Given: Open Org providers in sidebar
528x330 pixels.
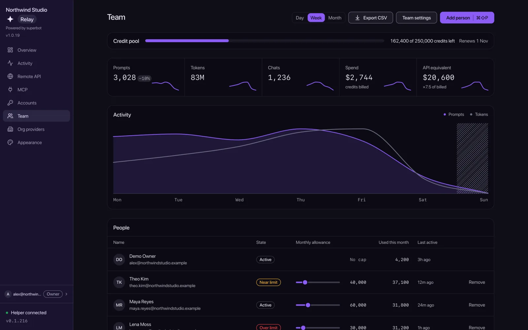Looking at the screenshot, I should (36, 129).
